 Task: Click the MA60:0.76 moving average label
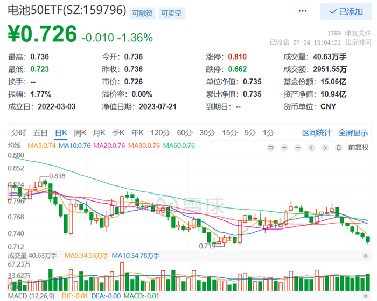pyautogui.click(x=179, y=146)
